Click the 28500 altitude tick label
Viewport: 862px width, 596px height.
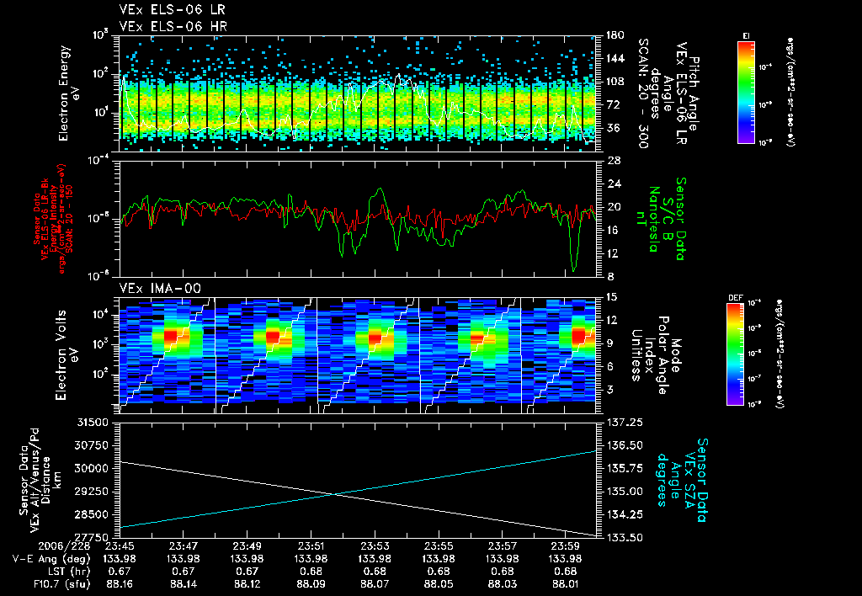tap(91, 514)
